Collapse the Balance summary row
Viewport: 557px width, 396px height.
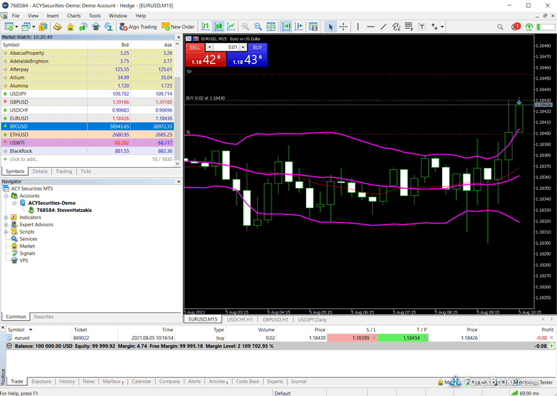point(9,346)
